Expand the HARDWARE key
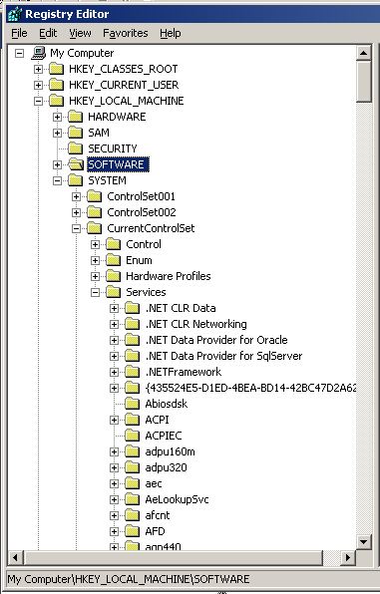 coord(57,117)
